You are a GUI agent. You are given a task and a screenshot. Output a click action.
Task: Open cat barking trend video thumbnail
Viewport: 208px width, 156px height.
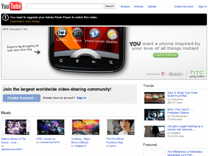pyautogui.click(x=154, y=131)
